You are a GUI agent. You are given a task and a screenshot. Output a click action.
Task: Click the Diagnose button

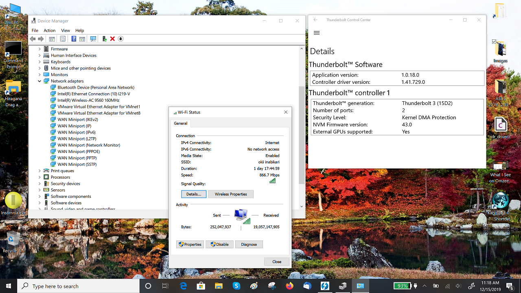pos(249,245)
